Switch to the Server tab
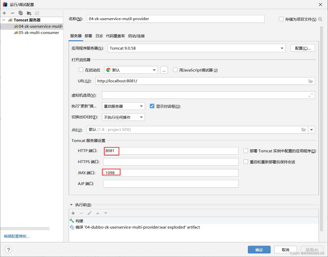Viewport: 328px width, 257px height. click(x=76, y=36)
